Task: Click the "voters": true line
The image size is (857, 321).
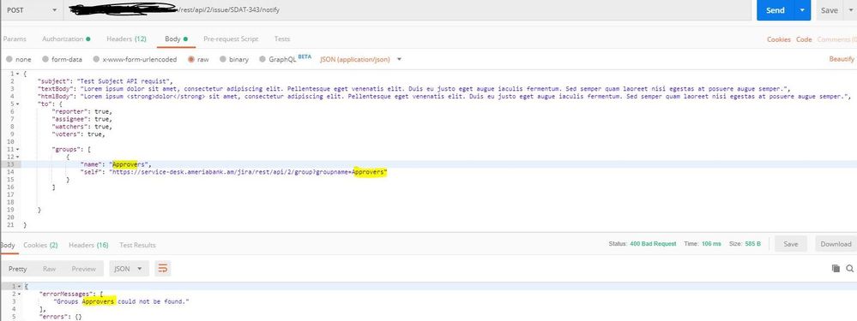Action: (x=78, y=134)
